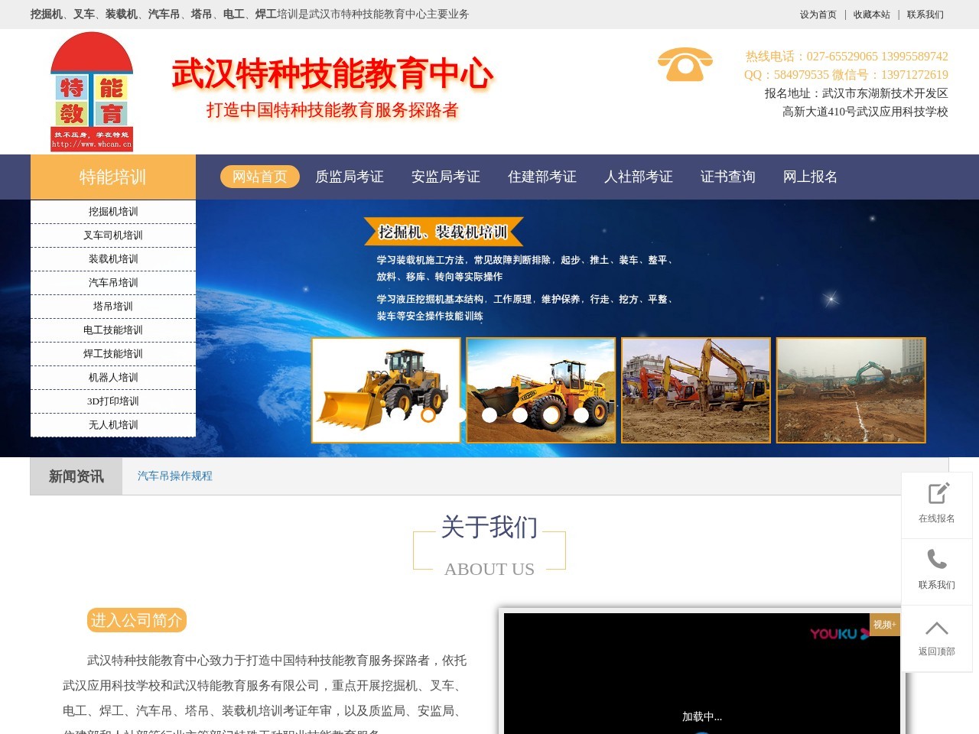This screenshot has height=734, width=979.
Task: Click the 特能教育 site logo
Action: point(92,92)
